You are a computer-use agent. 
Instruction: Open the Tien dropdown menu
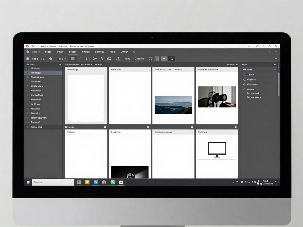(x=36, y=52)
